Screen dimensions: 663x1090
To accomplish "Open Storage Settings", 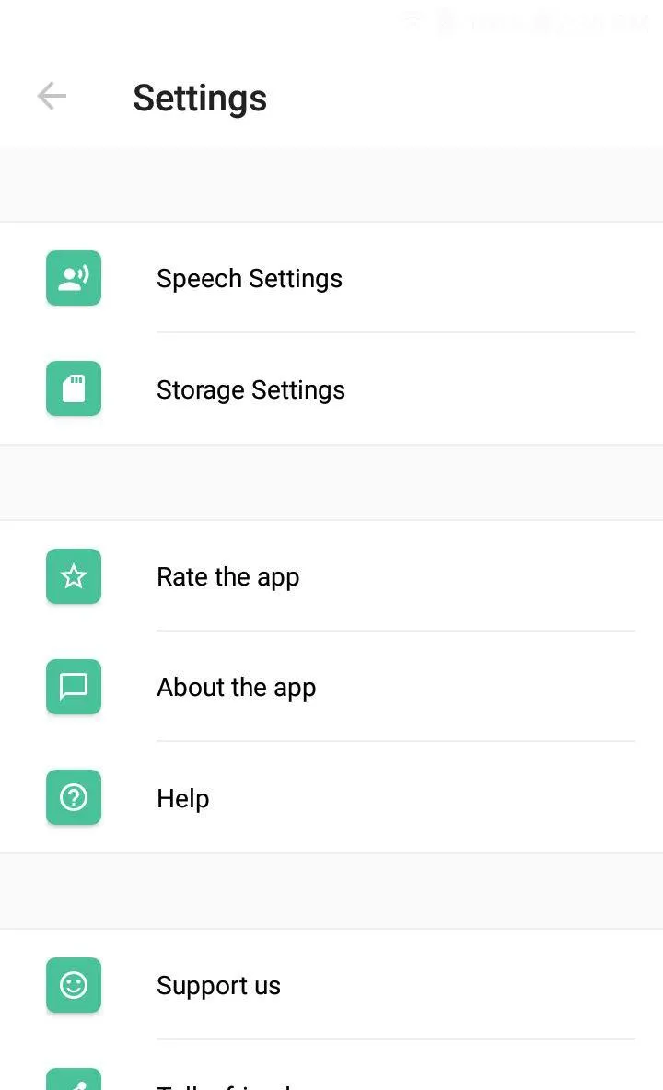I will [250, 389].
